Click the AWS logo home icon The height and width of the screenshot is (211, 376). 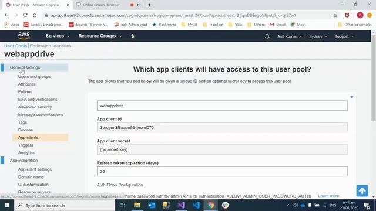point(23,36)
